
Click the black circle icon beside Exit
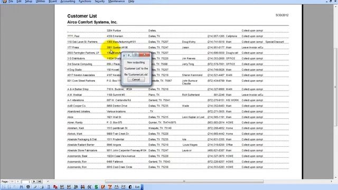[130, 187]
